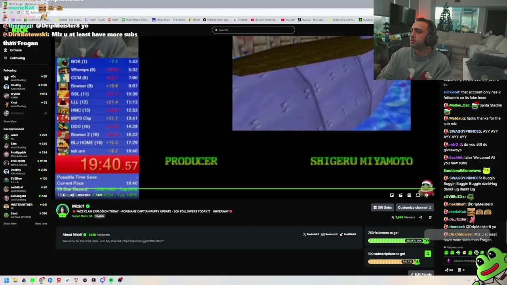
Task: Click the chat identity badge icon
Action: (x=448, y=260)
